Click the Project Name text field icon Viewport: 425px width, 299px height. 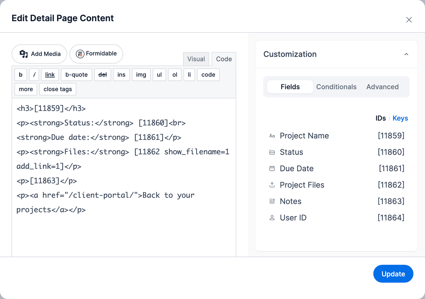[272, 136]
